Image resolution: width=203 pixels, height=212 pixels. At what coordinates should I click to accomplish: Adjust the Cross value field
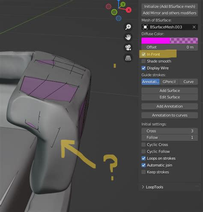click(x=170, y=131)
